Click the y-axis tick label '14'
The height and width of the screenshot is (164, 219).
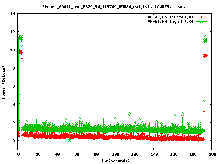pos(12,14)
